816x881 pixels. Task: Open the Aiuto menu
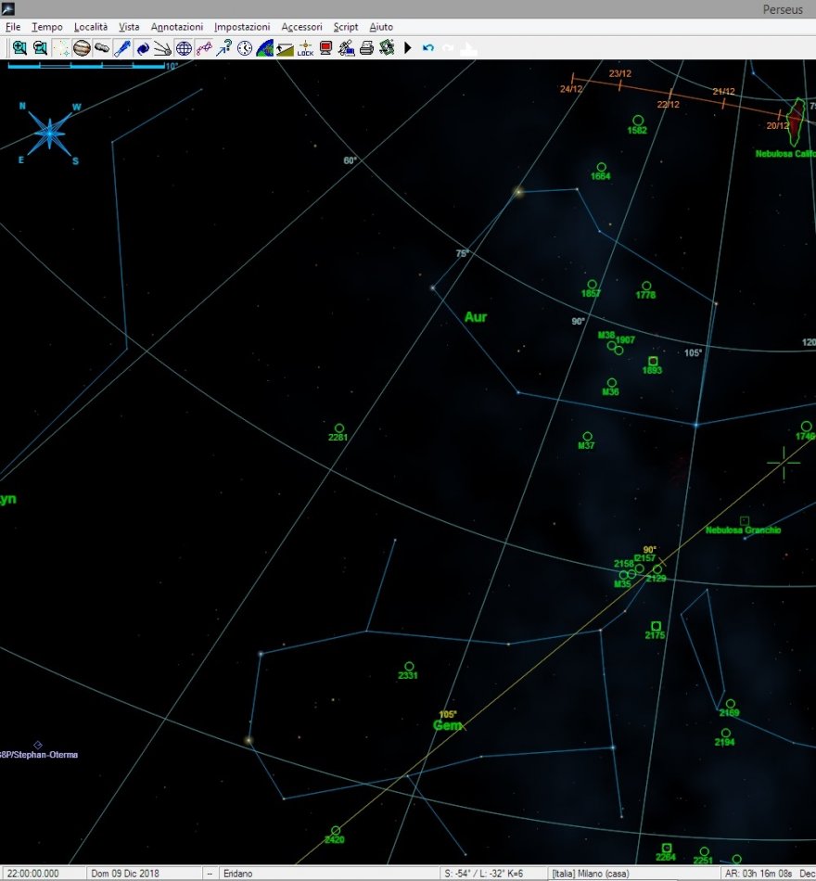click(381, 27)
